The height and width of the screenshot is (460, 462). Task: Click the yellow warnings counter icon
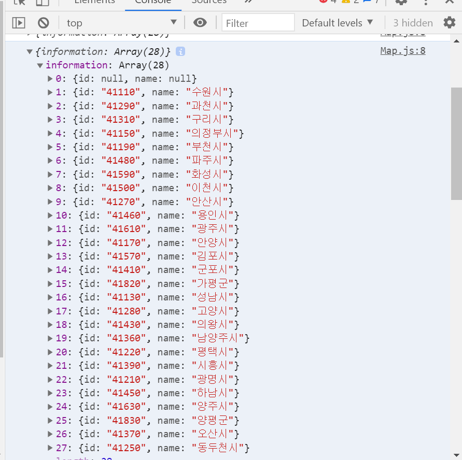[346, 2]
